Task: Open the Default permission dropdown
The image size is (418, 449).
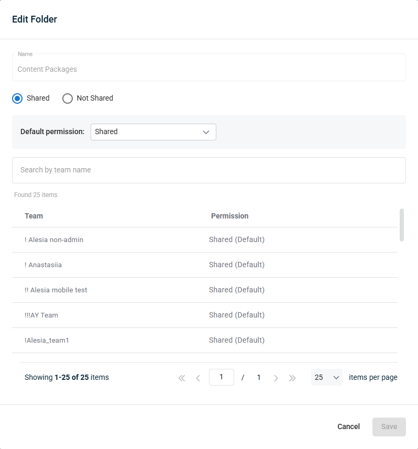Action: [x=153, y=132]
